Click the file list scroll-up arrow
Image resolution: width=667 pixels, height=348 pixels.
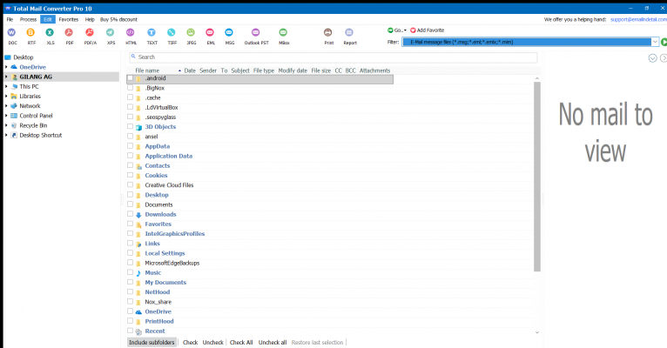pos(537,78)
